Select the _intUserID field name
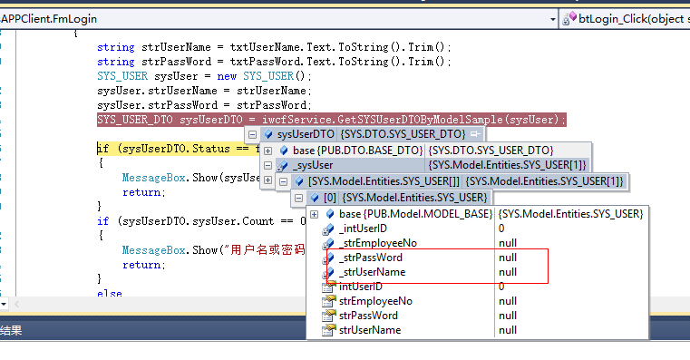The width and height of the screenshot is (690, 360). click(363, 229)
